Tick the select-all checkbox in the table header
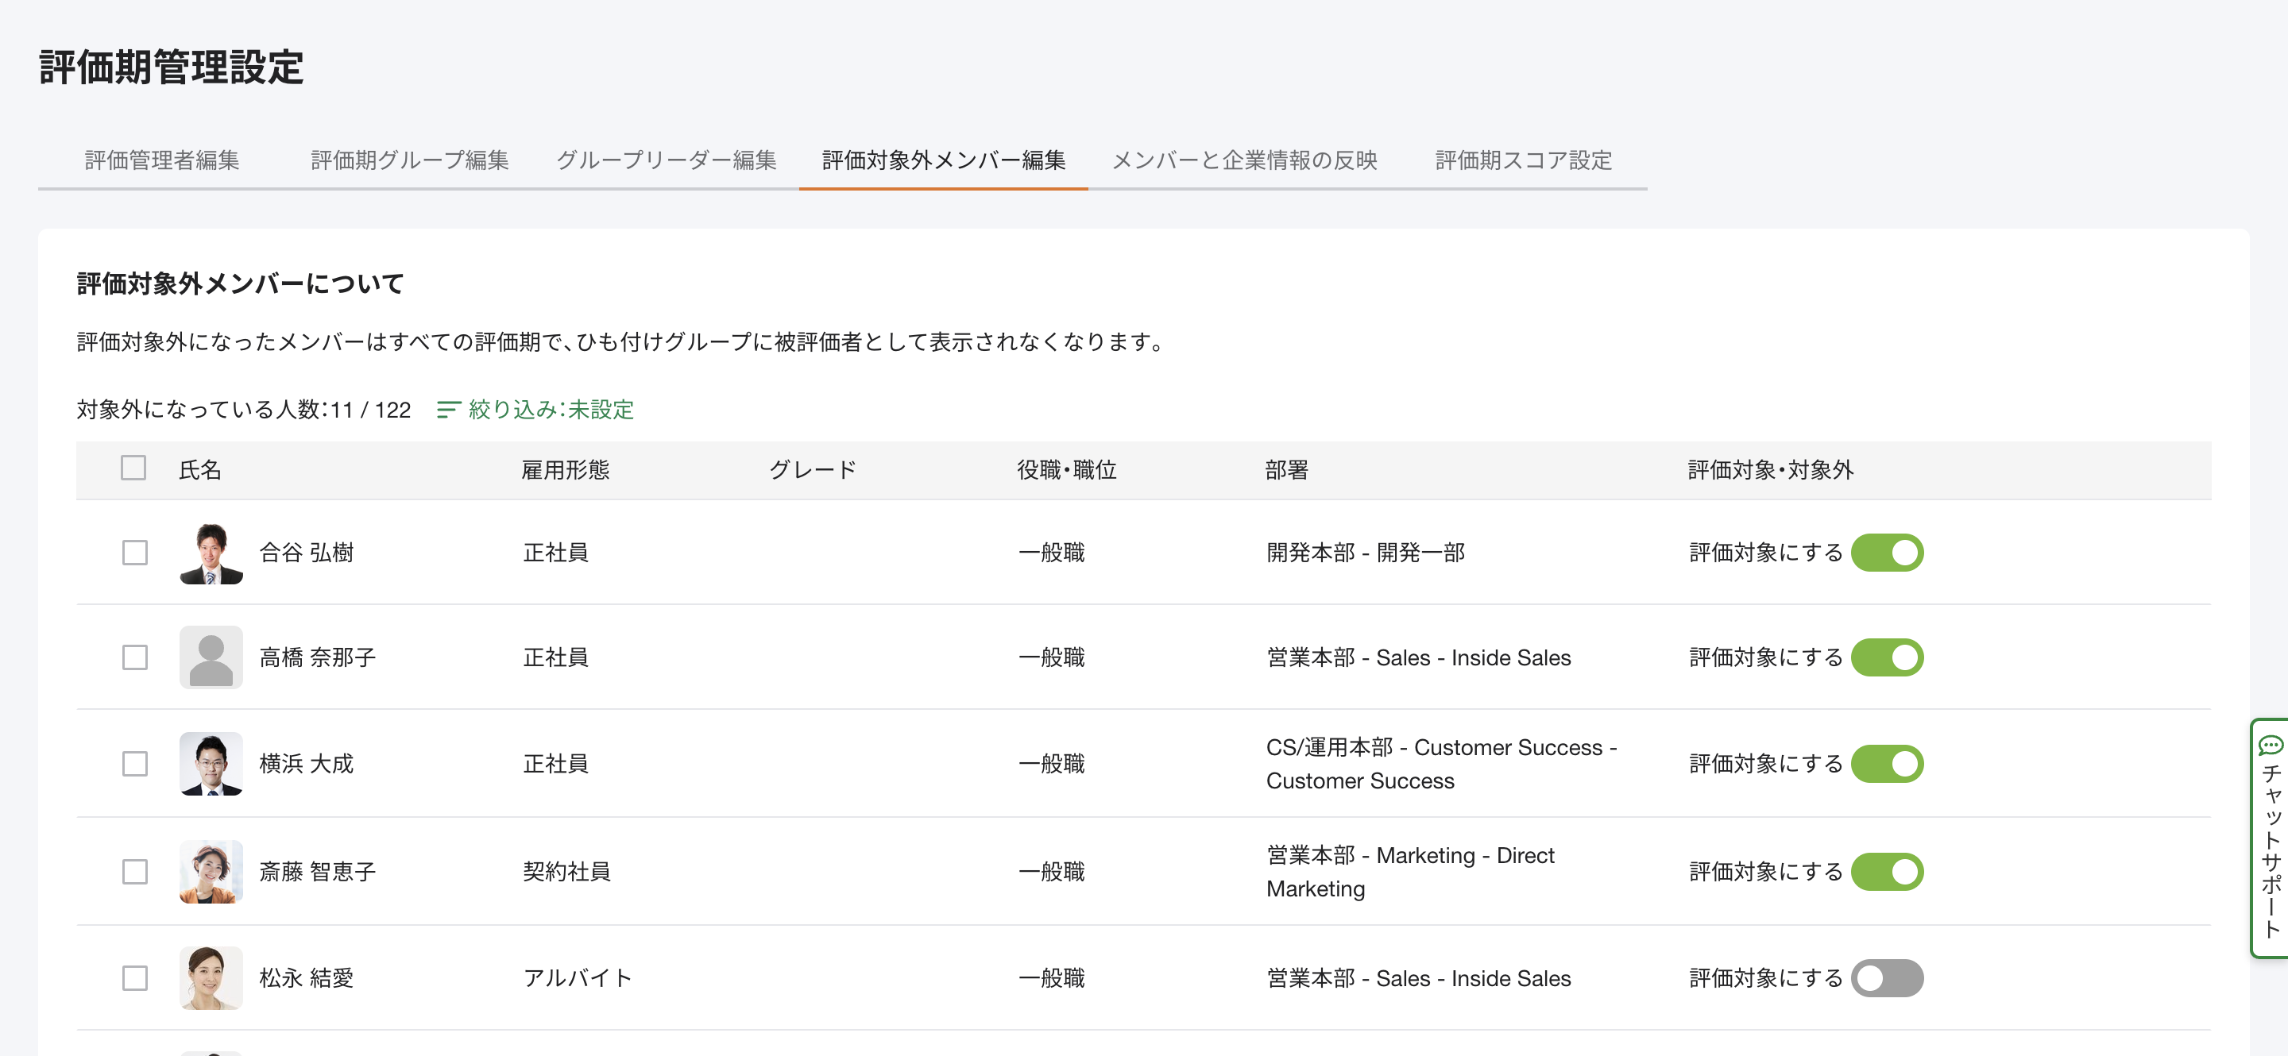This screenshot has height=1056, width=2288. click(133, 468)
